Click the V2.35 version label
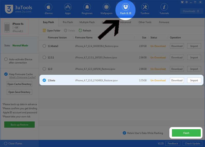The width and height of the screenshot is (205, 147). (x=161, y=143)
